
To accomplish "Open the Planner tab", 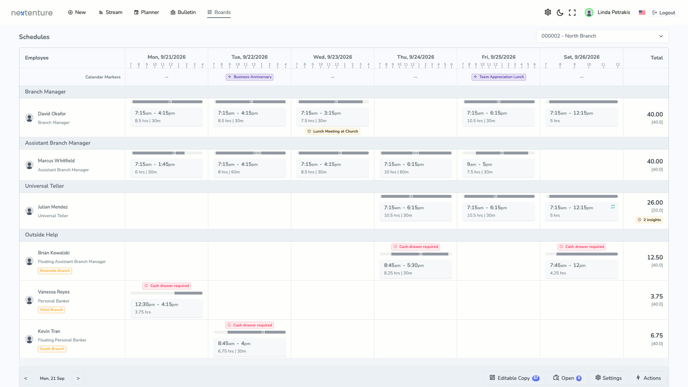I will (x=146, y=12).
